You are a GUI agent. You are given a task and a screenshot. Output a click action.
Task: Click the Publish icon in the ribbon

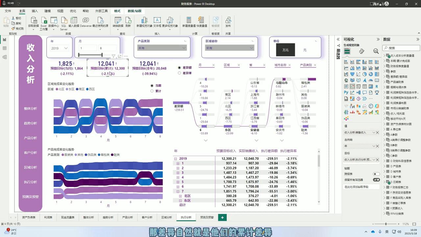click(x=228, y=20)
